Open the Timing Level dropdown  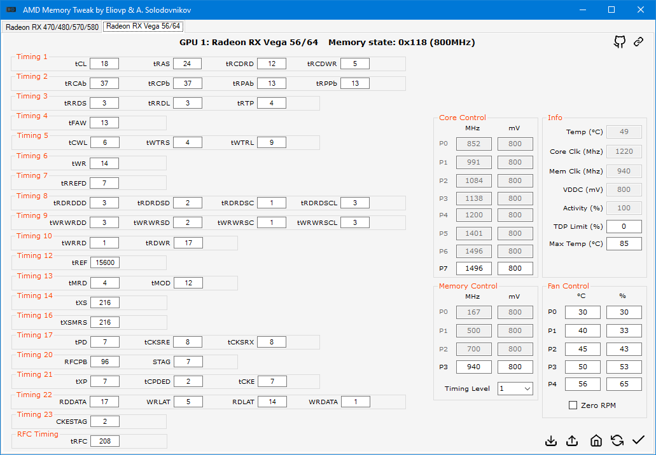click(515, 388)
